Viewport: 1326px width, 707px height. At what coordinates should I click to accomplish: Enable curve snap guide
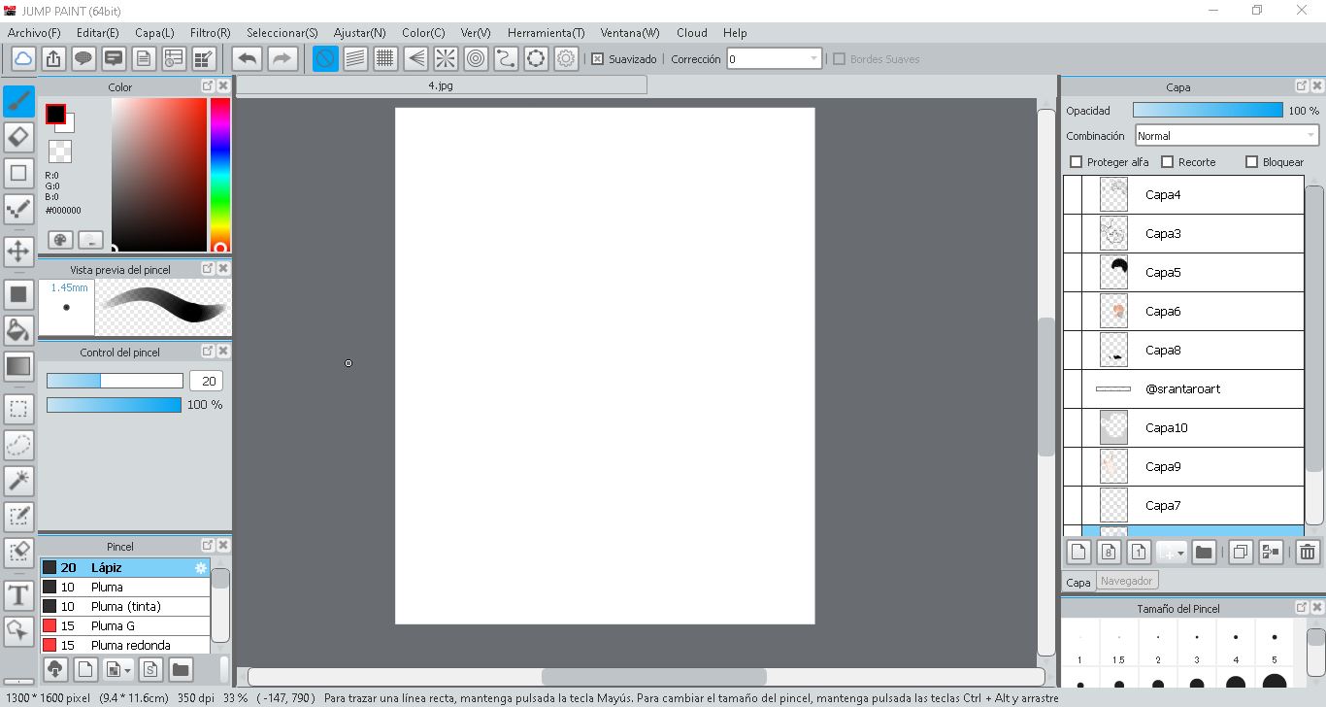[506, 59]
